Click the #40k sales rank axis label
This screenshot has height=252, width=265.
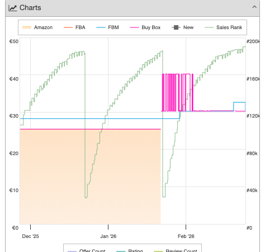pyautogui.click(x=252, y=190)
